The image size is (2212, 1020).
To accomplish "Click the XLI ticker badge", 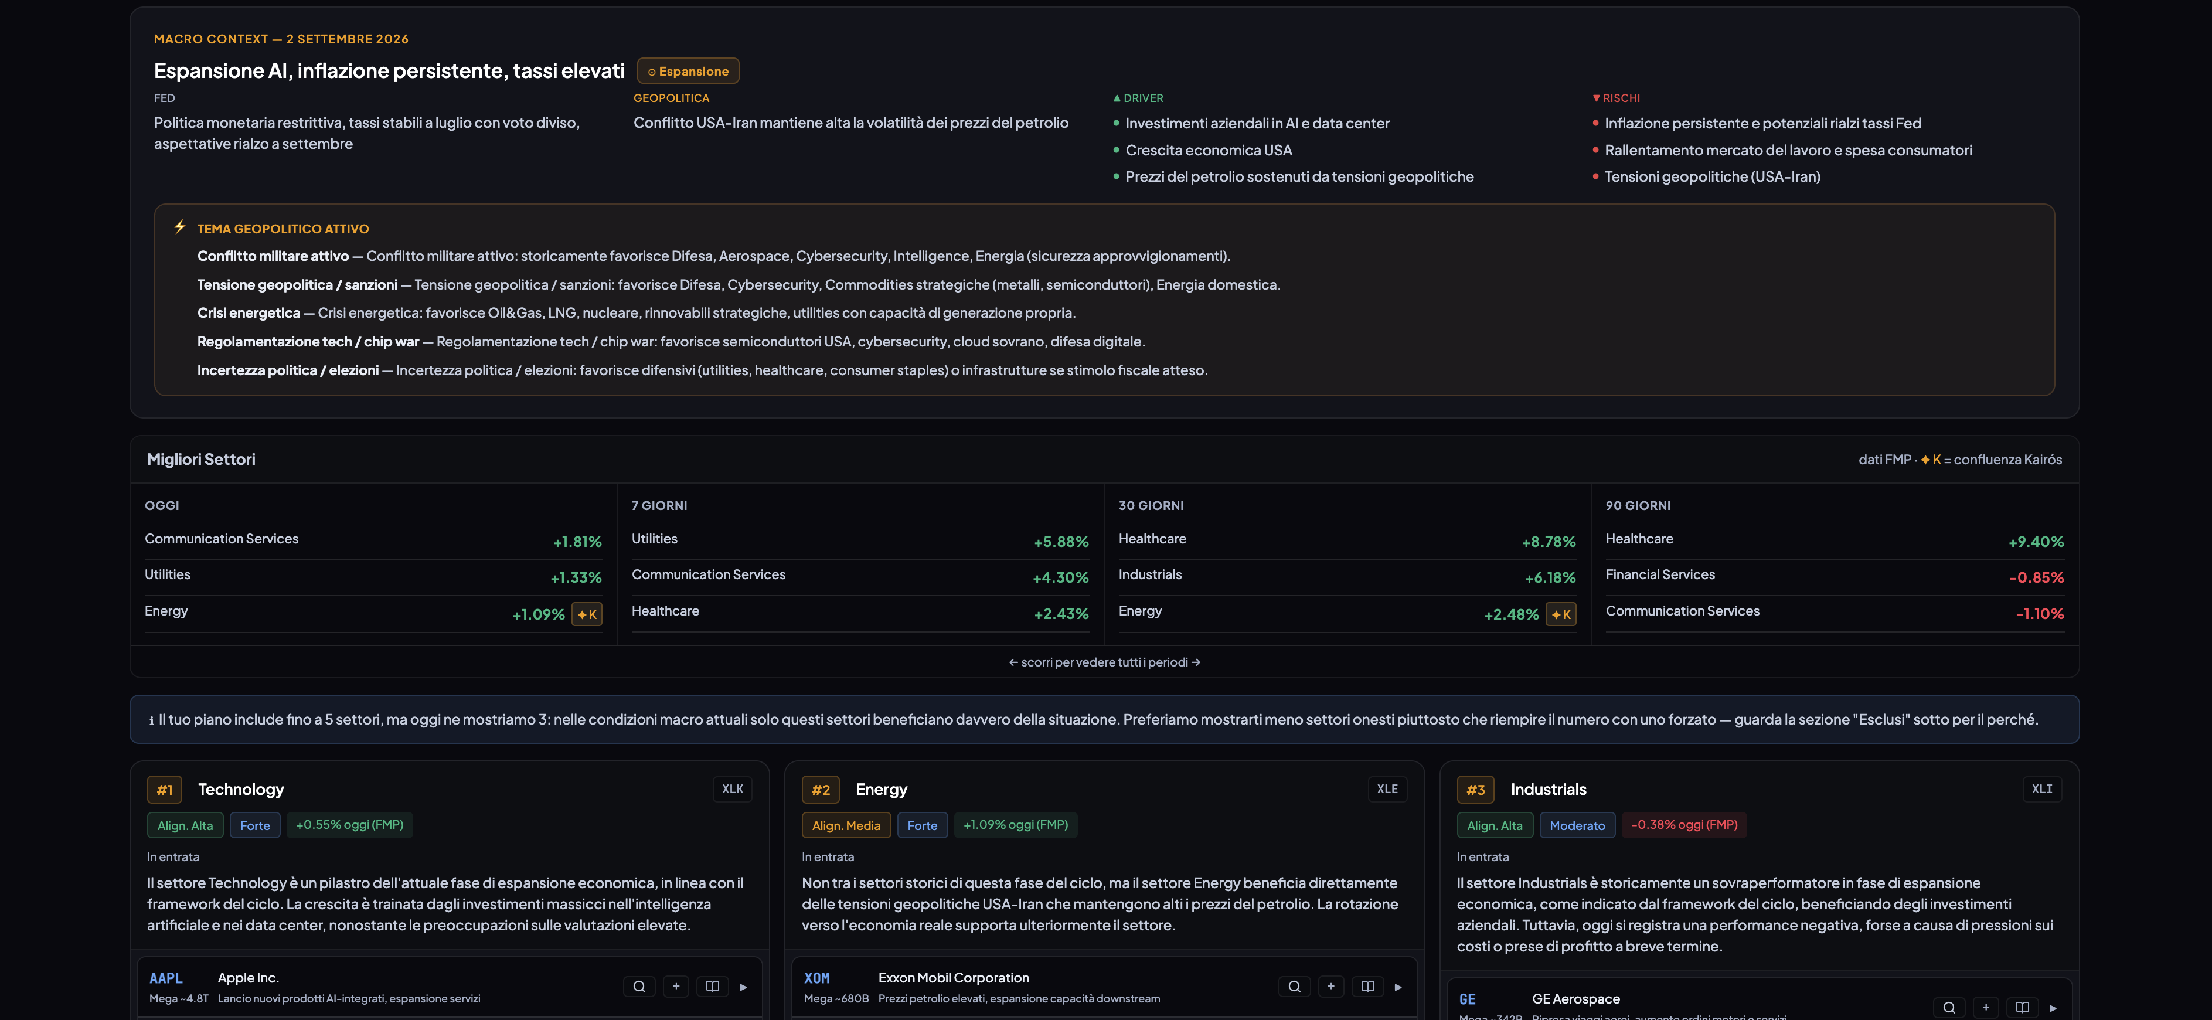I will 2043,789.
